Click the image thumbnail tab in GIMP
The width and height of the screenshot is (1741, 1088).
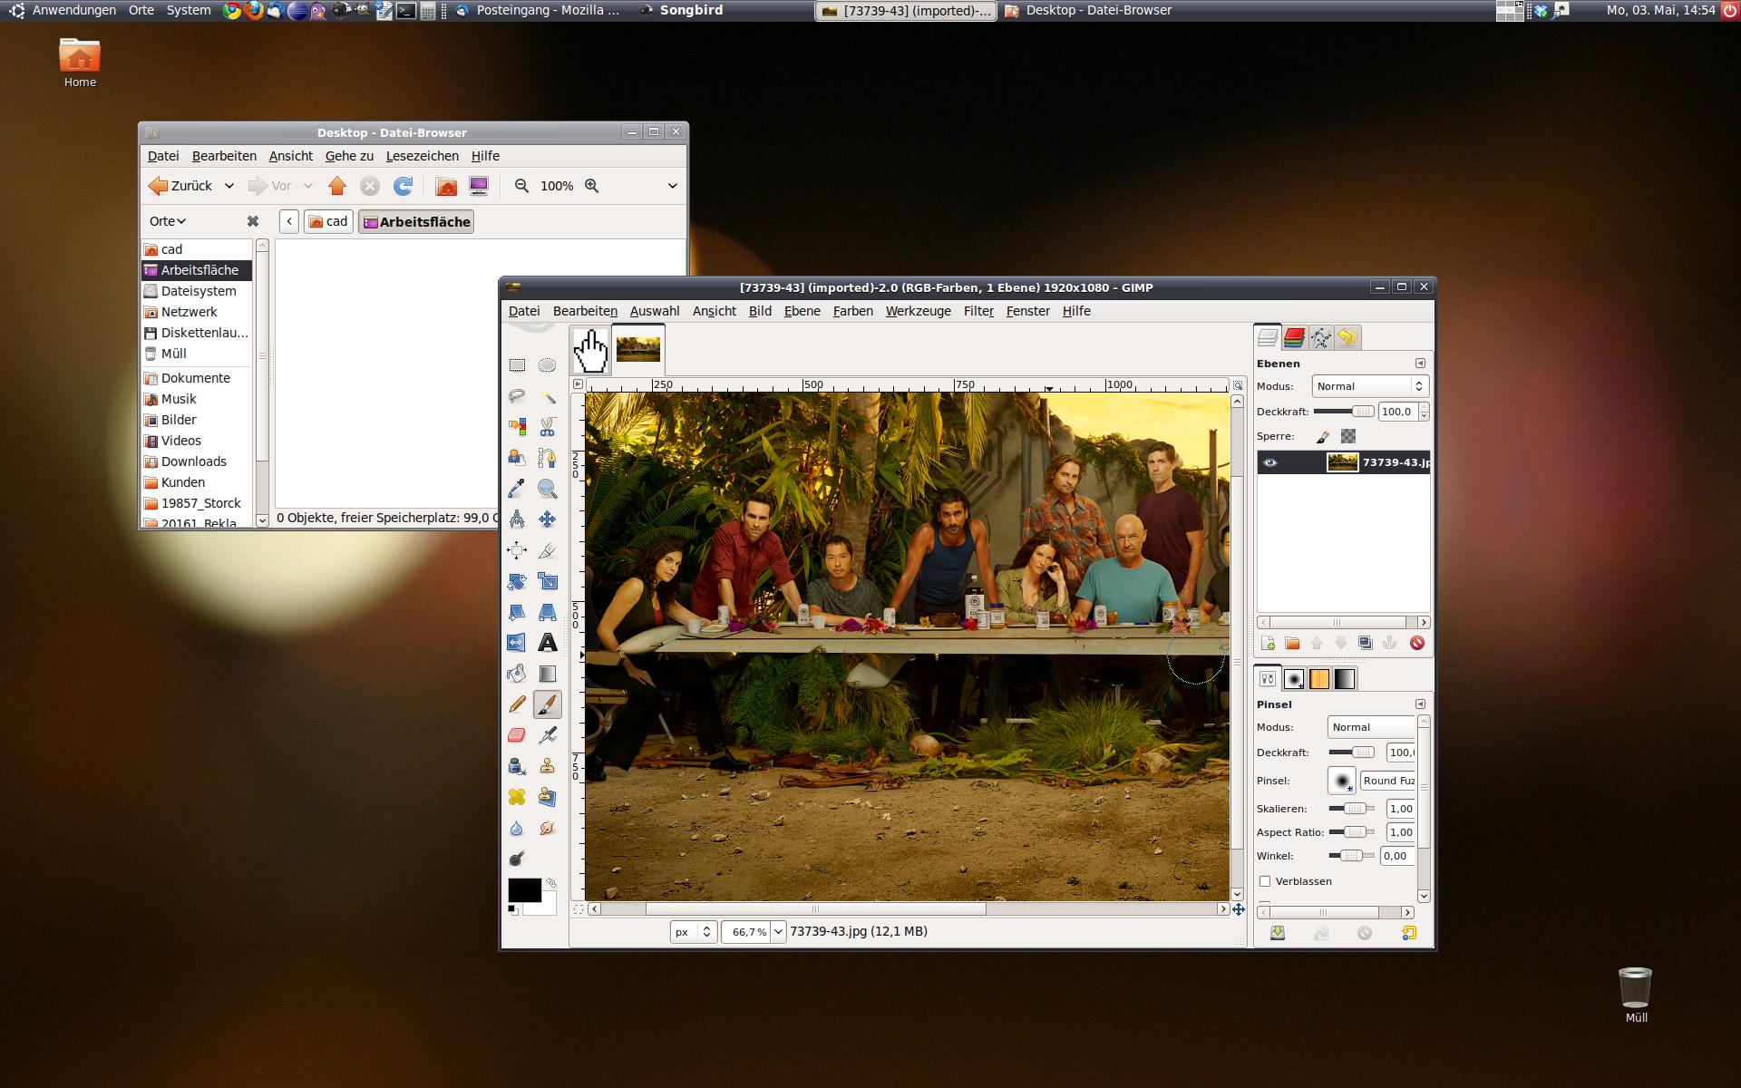pyautogui.click(x=637, y=349)
